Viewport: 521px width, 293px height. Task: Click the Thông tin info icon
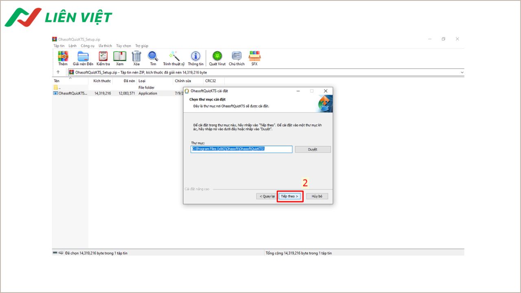click(196, 56)
